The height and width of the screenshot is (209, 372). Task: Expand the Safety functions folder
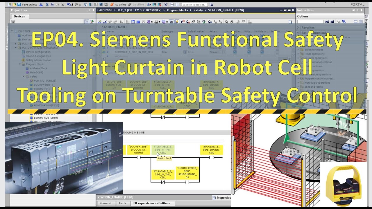pyautogui.click(x=298, y=50)
